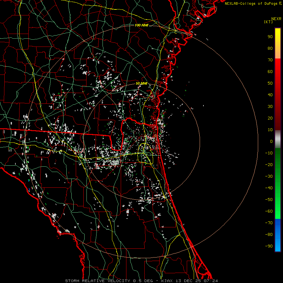Click the 100 NMI range ring label
This screenshot has width=283, height=283.
coord(141,25)
